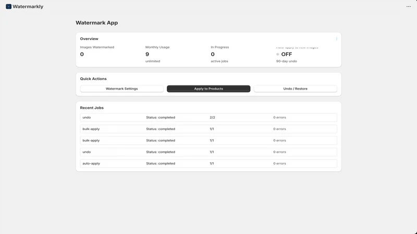The image size is (417, 234).
Task: Open the three-dot more options menu
Action: click(x=409, y=6)
